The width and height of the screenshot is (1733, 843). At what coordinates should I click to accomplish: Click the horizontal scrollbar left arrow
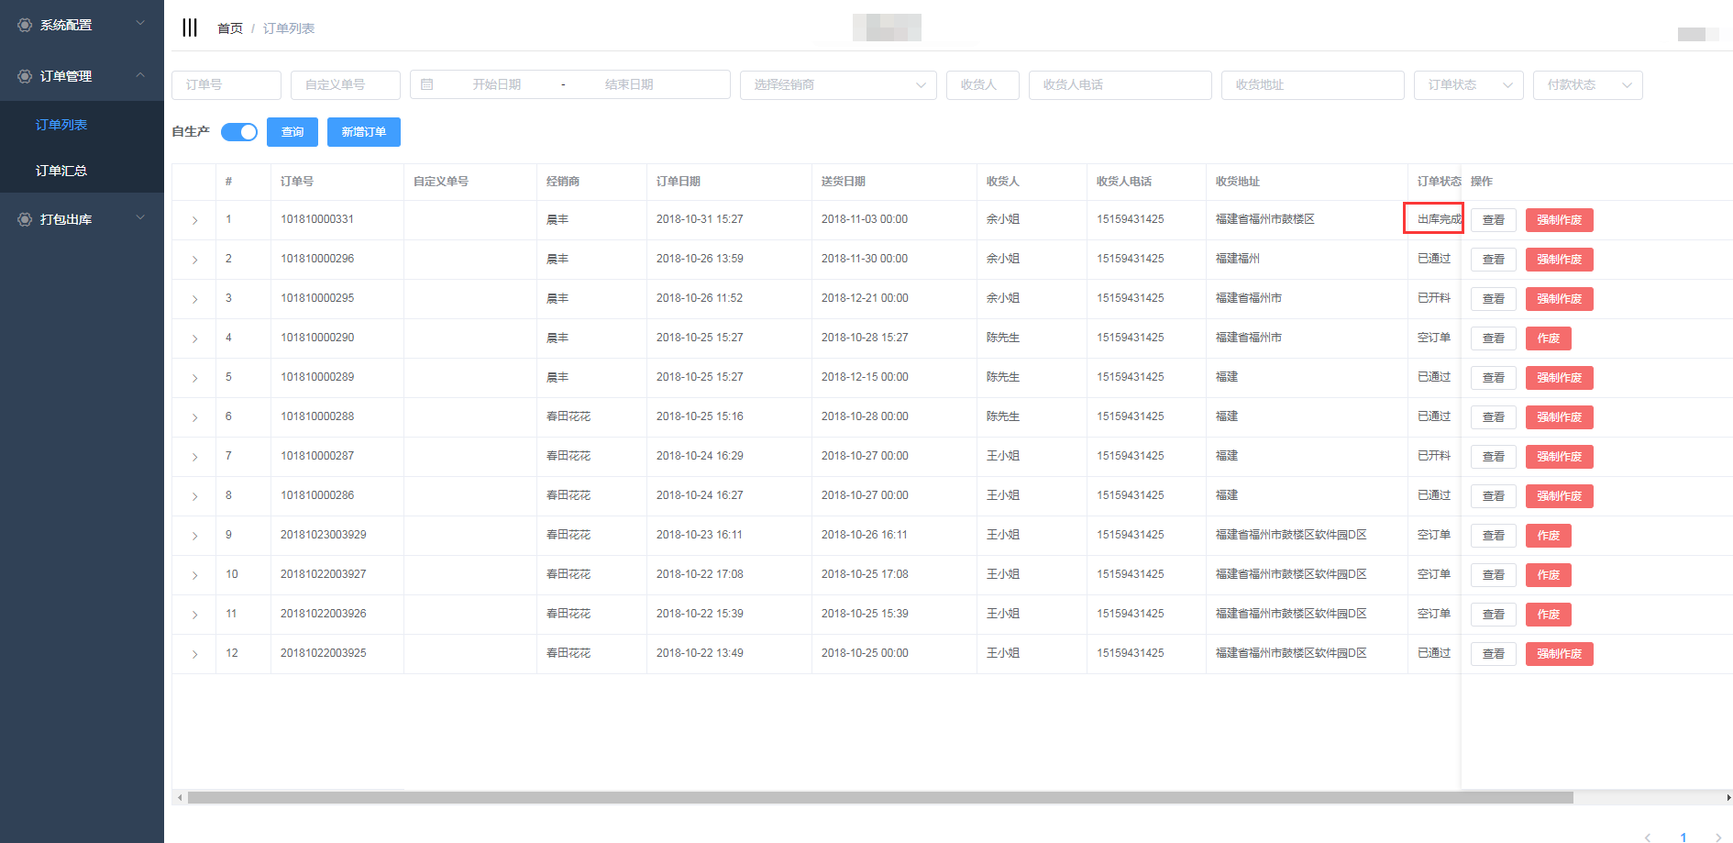(x=180, y=798)
